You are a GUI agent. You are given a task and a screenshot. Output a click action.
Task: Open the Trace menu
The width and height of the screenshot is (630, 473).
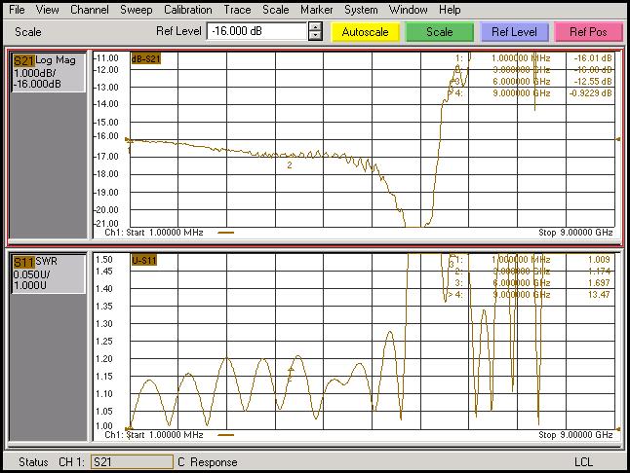pos(237,10)
